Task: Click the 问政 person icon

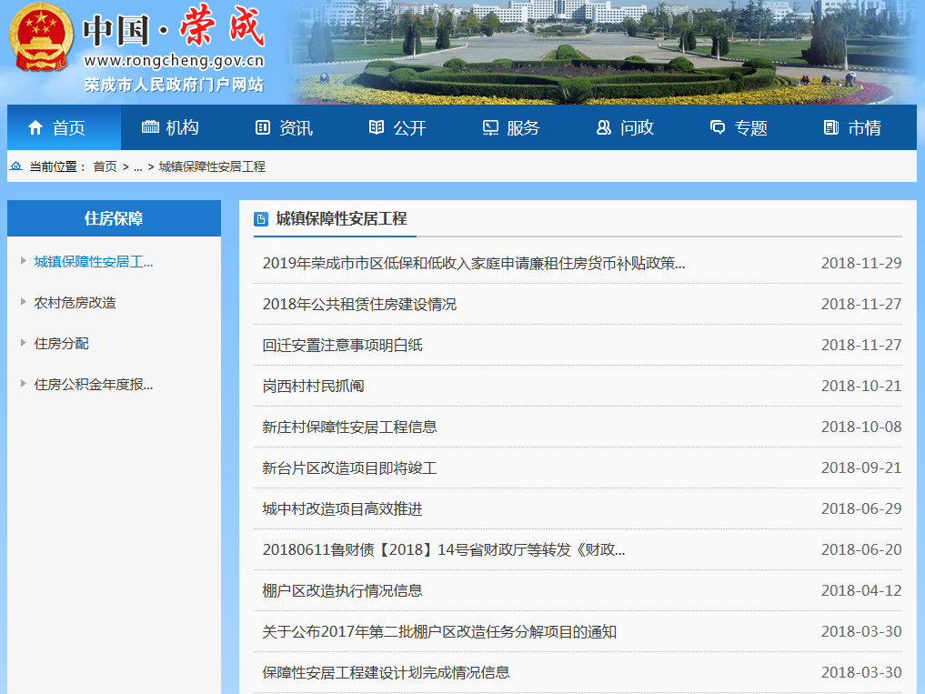Action: 604,128
